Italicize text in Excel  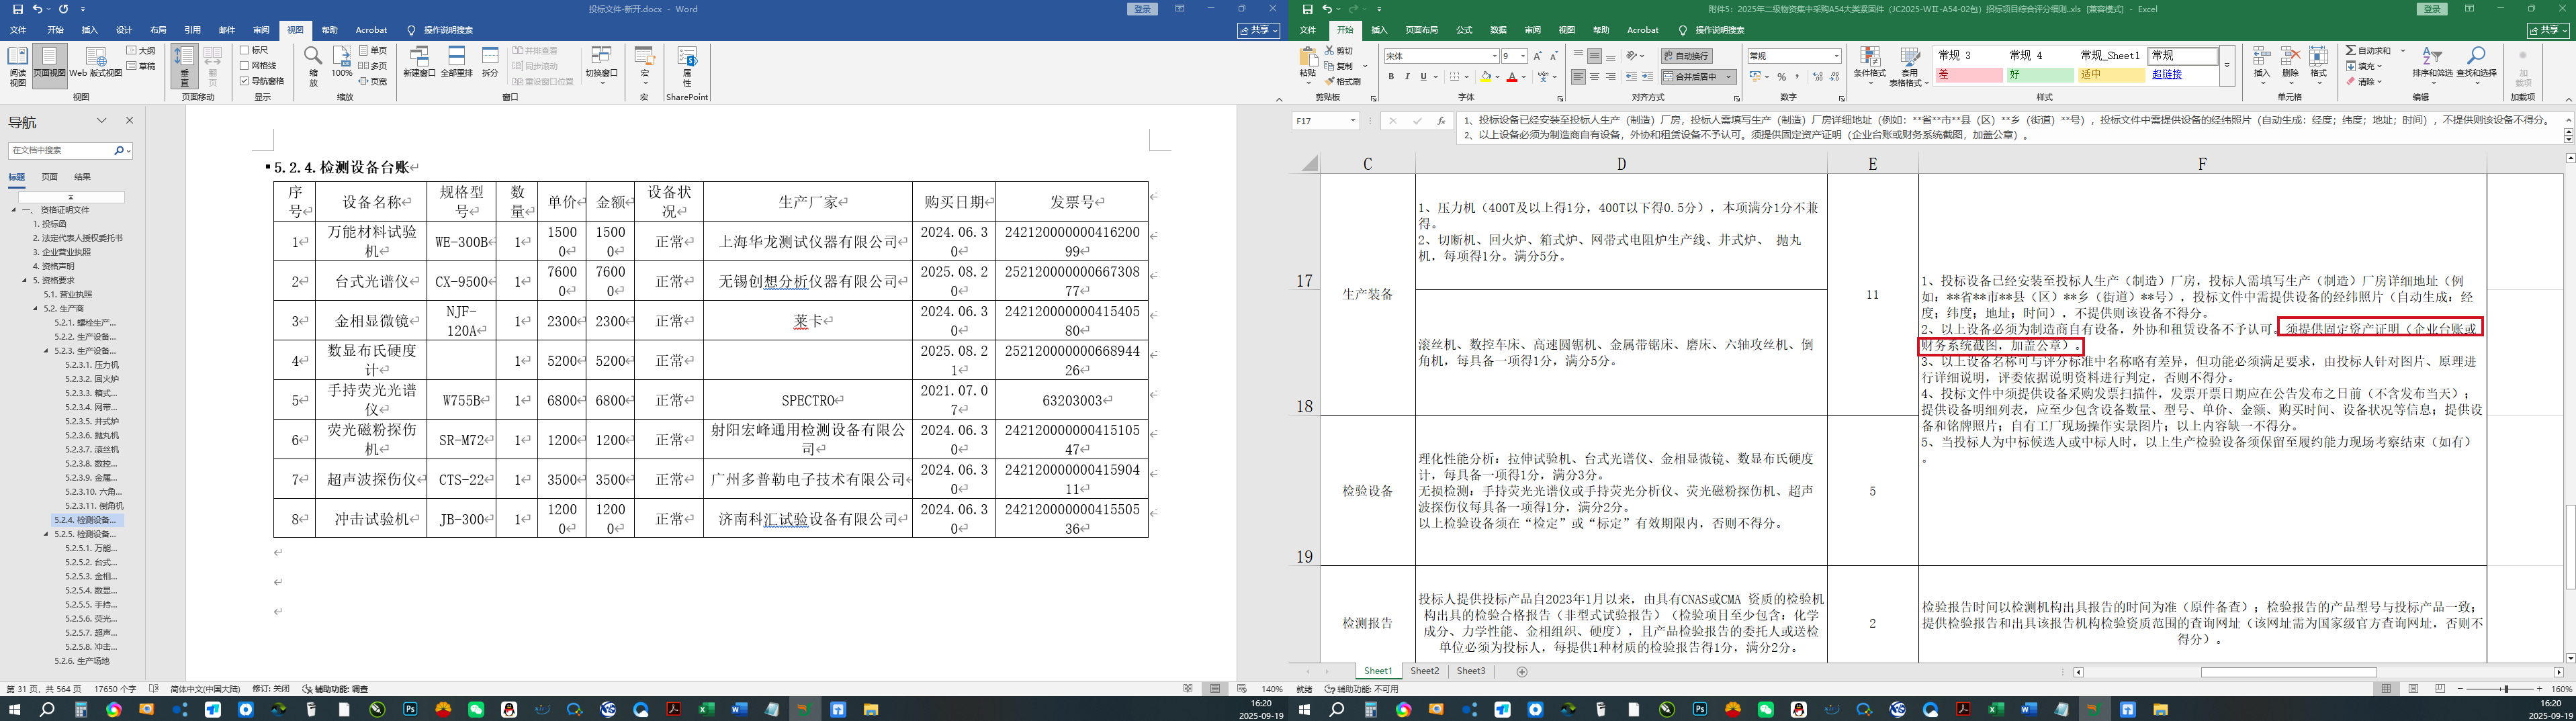1407,77
